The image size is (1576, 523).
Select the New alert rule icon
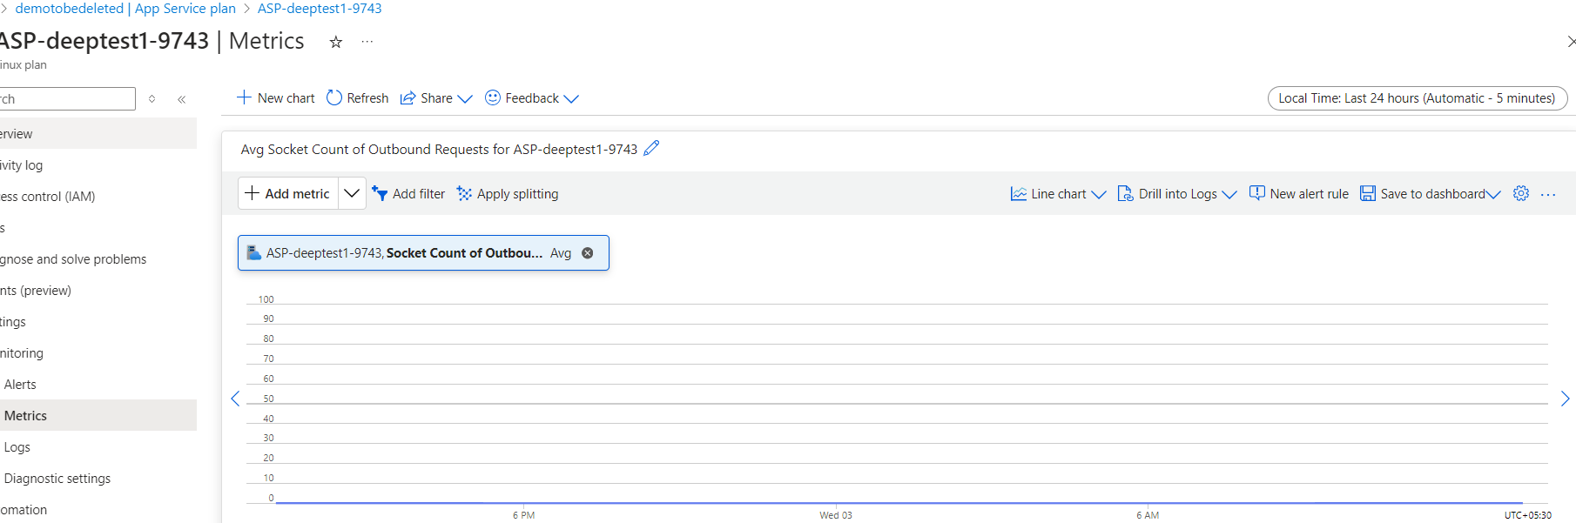pyautogui.click(x=1257, y=193)
